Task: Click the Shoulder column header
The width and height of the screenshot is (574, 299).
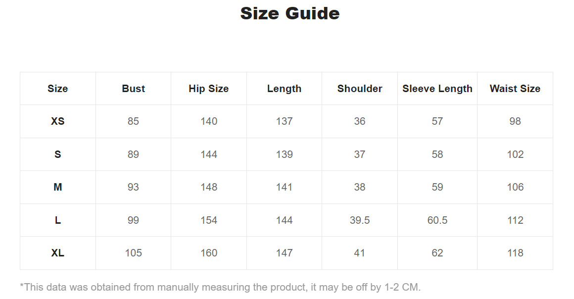Action: (360, 89)
